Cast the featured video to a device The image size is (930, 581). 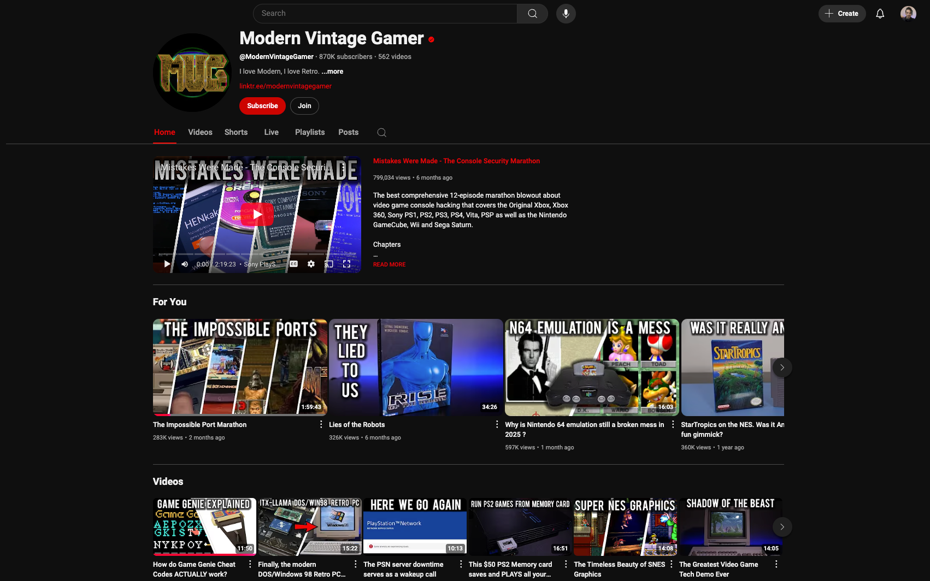(329, 264)
